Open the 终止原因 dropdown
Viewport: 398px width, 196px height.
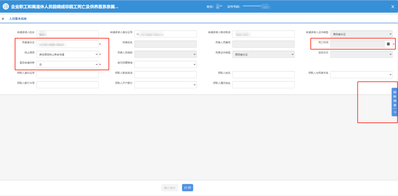[67, 54]
